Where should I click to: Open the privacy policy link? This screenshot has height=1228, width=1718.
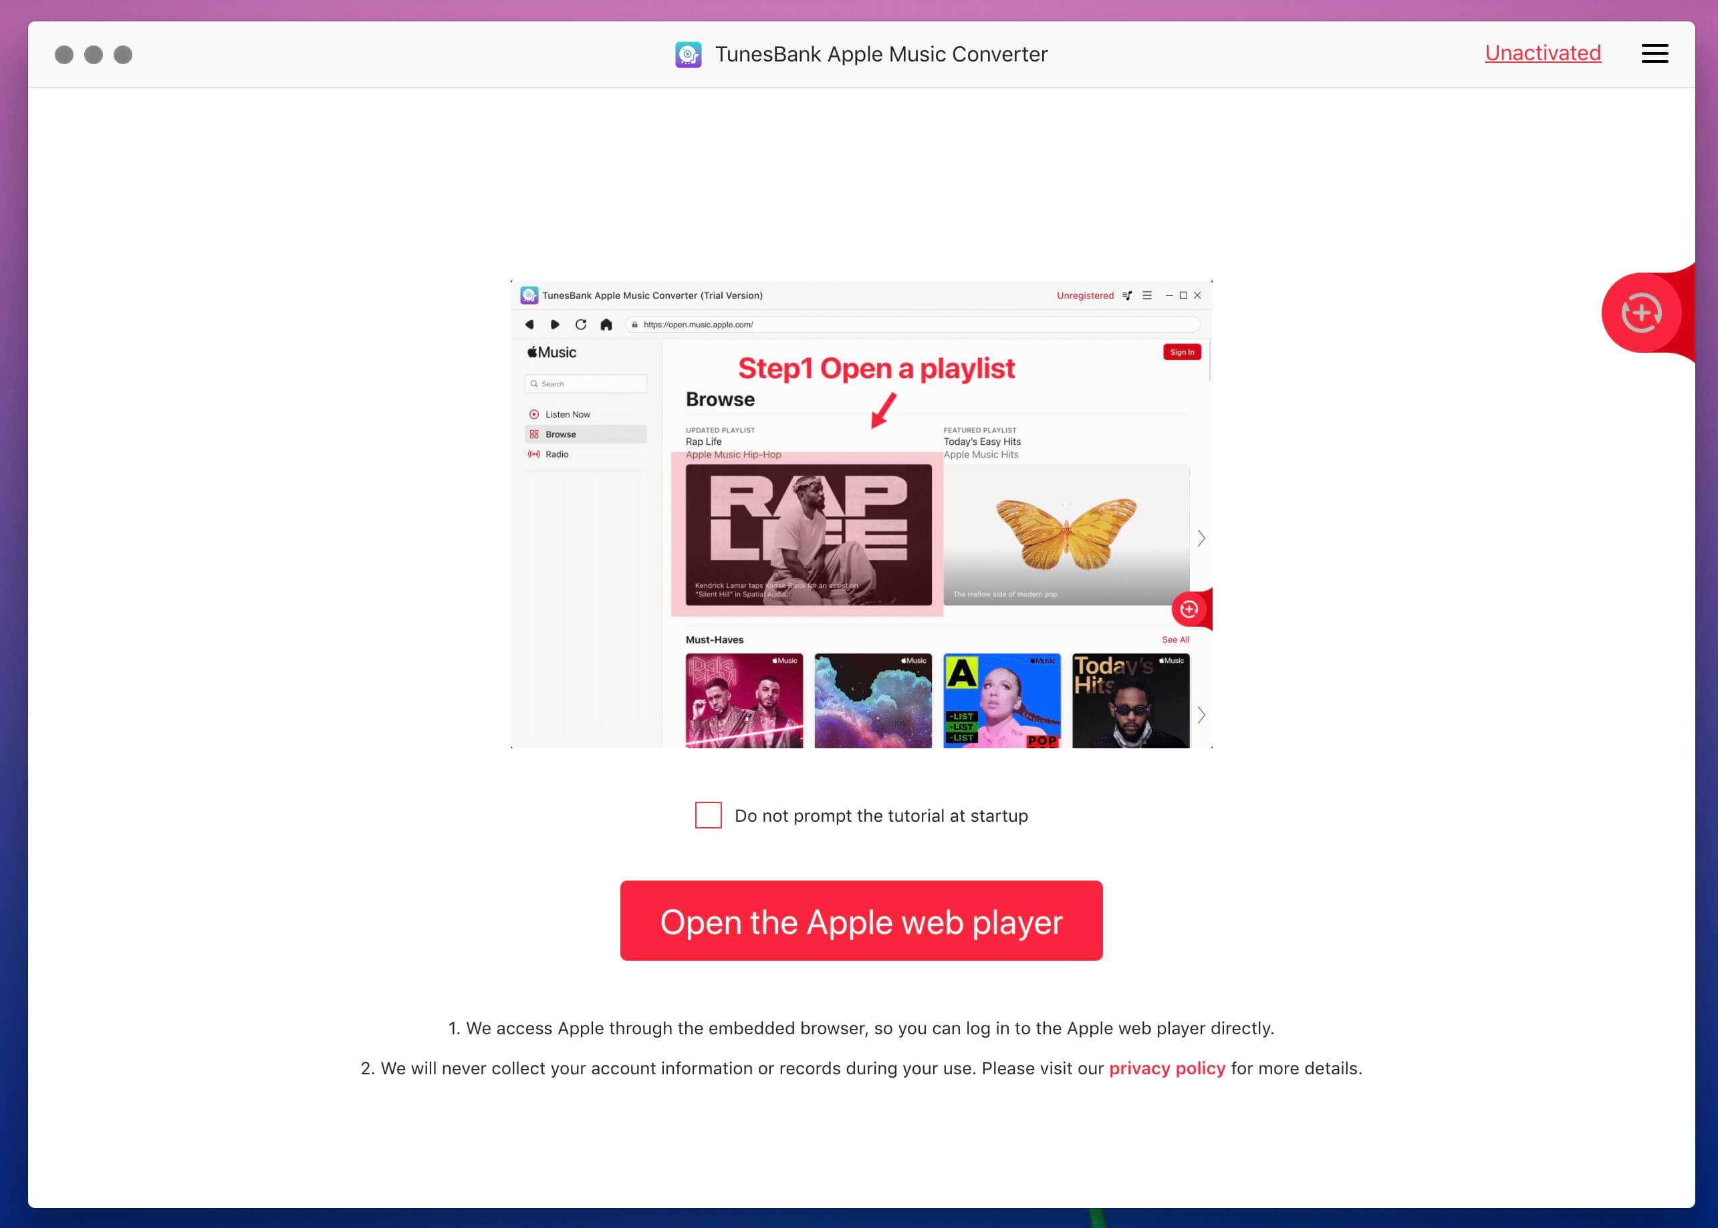[x=1167, y=1068]
